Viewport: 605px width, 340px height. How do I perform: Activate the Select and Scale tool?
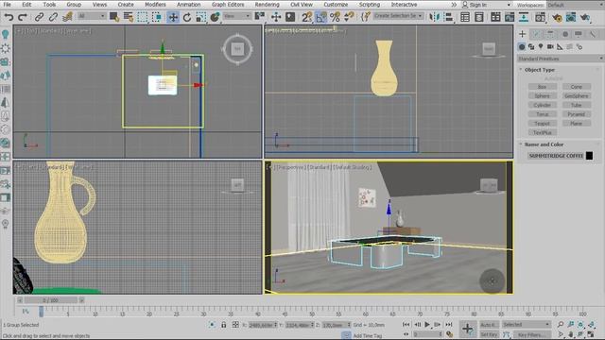coord(201,17)
